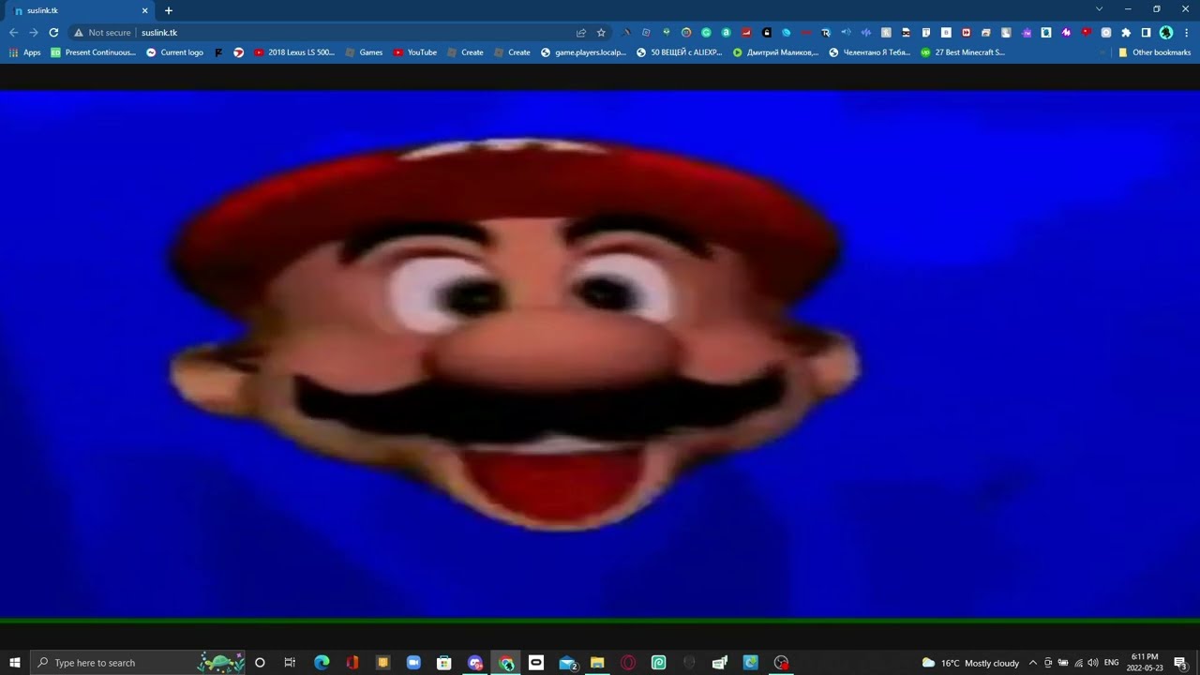The image size is (1200, 675).
Task: Open the 6:11 PM clock calendar
Action: click(1145, 663)
